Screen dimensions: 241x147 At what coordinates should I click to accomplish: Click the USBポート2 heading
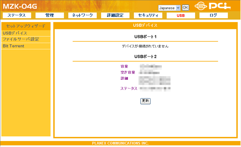tap(145, 57)
